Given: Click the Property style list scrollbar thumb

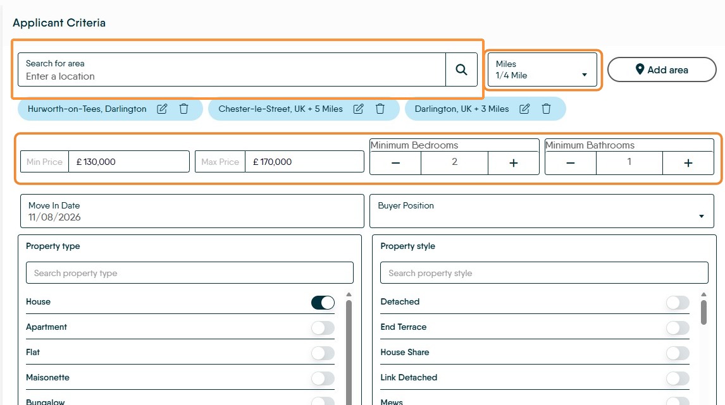Looking at the screenshot, I should (703, 313).
